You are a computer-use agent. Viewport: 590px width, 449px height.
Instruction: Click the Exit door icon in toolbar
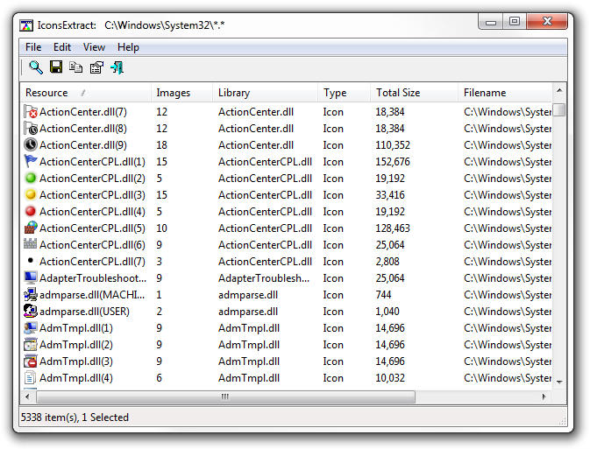tap(117, 67)
